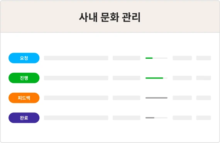Click the placeholder right of 진행 progress bar
Viewport: 220px width, 143px height.
tap(182, 78)
